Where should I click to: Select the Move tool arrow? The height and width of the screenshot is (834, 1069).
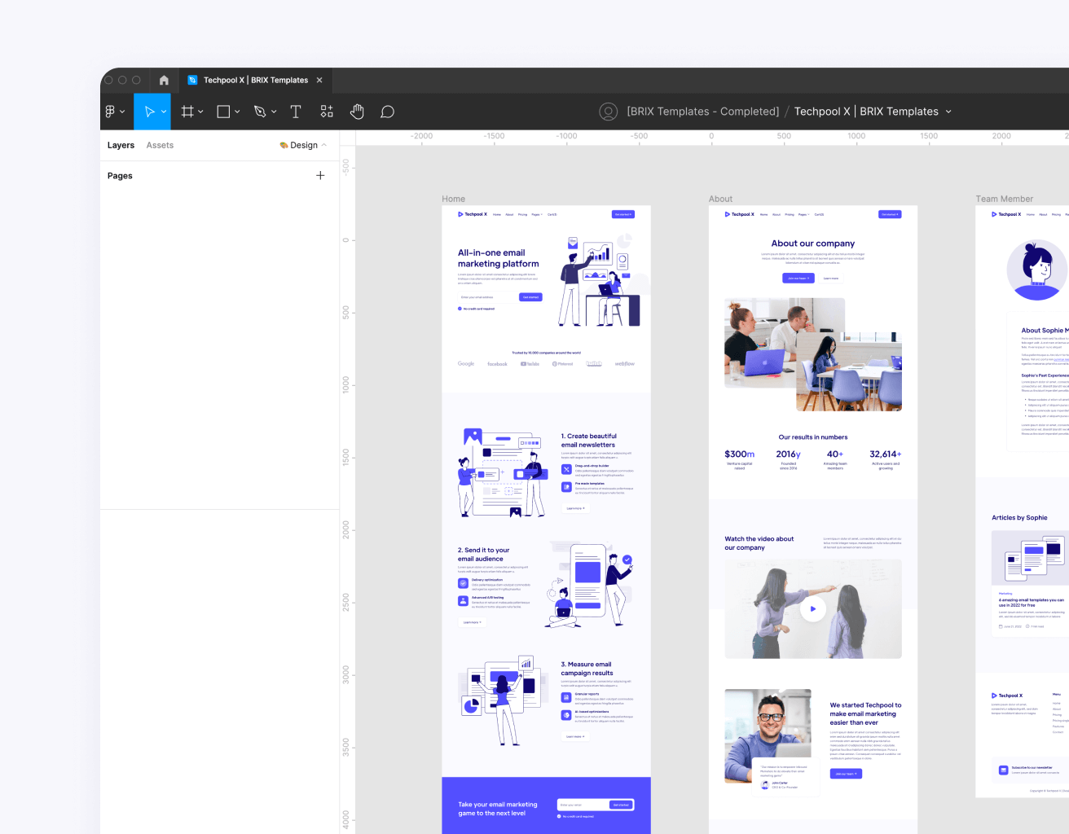point(150,112)
